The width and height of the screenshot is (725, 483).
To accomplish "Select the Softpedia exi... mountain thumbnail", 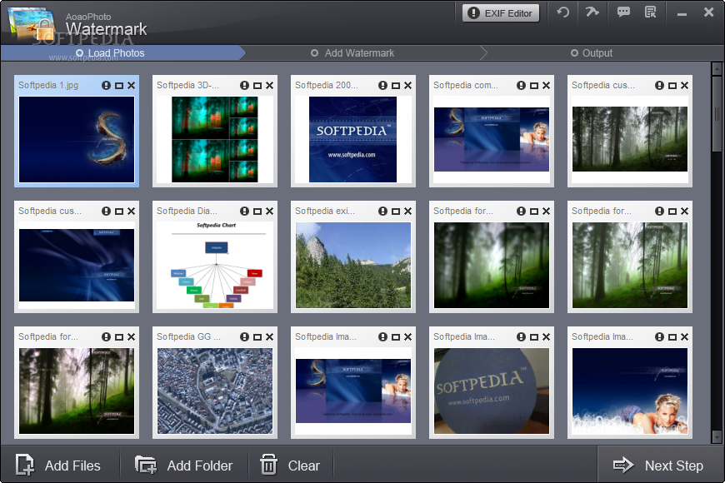I will coord(353,265).
